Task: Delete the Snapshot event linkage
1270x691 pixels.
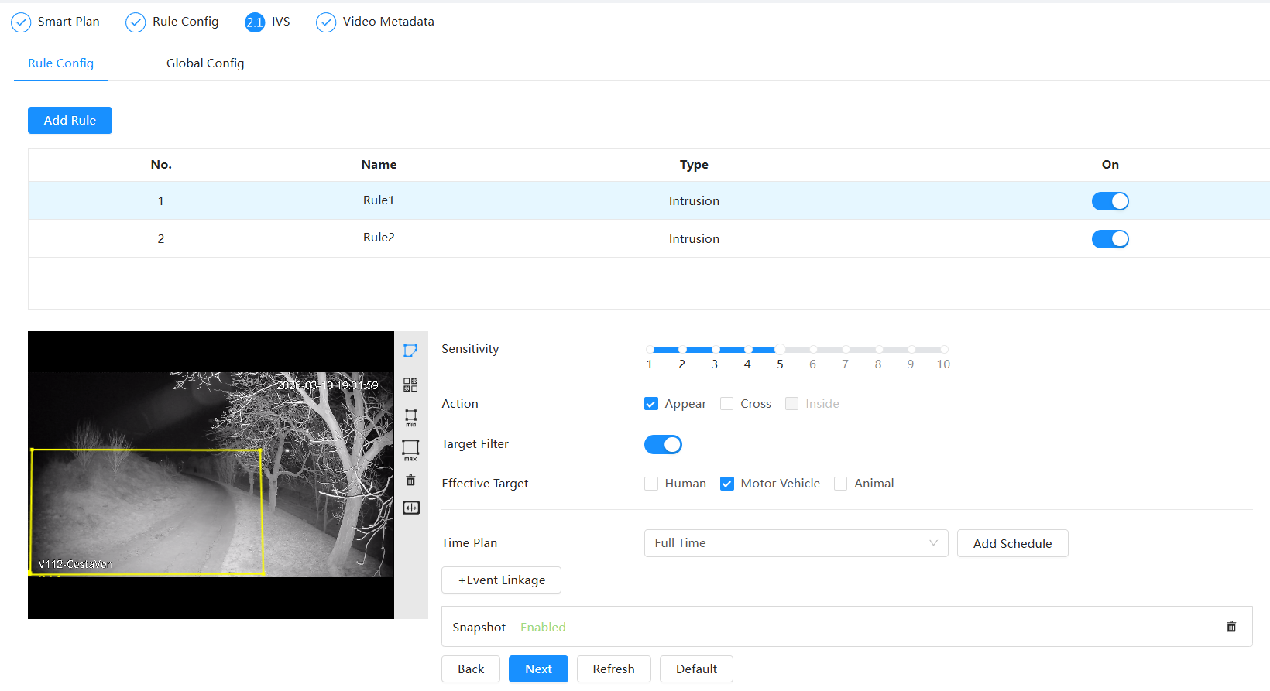Action: [1231, 627]
